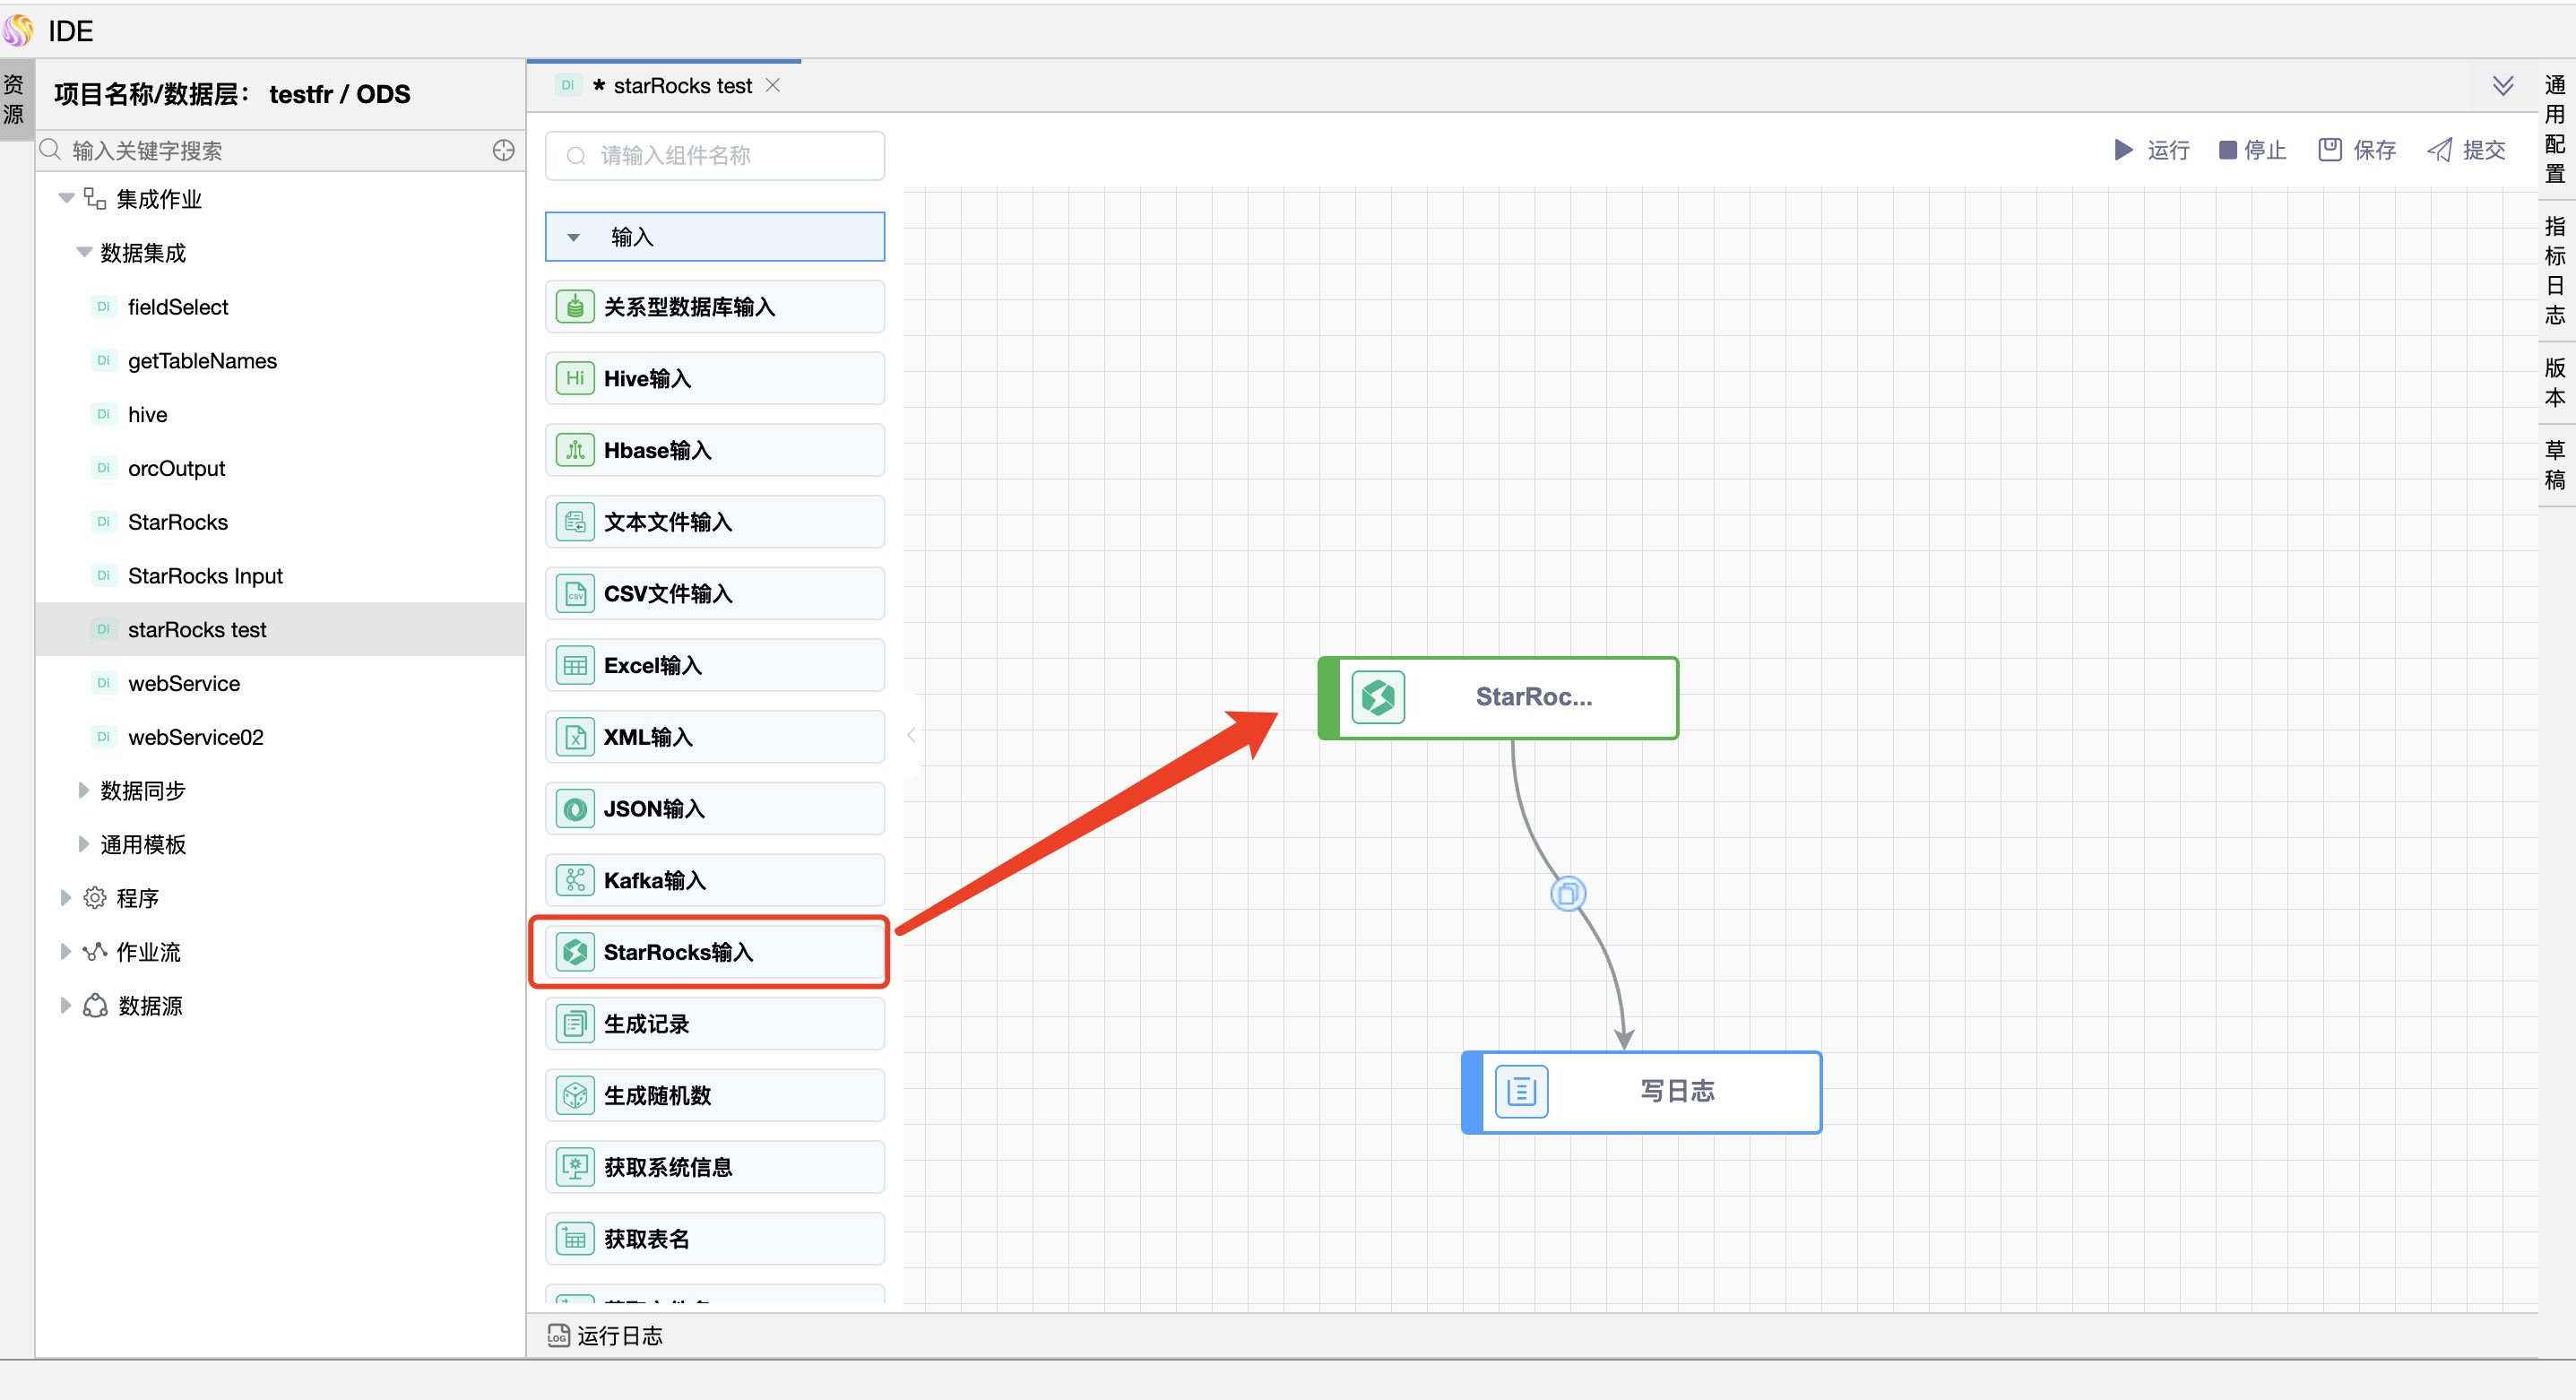Select the StarRocks输入 component icon

click(x=575, y=952)
